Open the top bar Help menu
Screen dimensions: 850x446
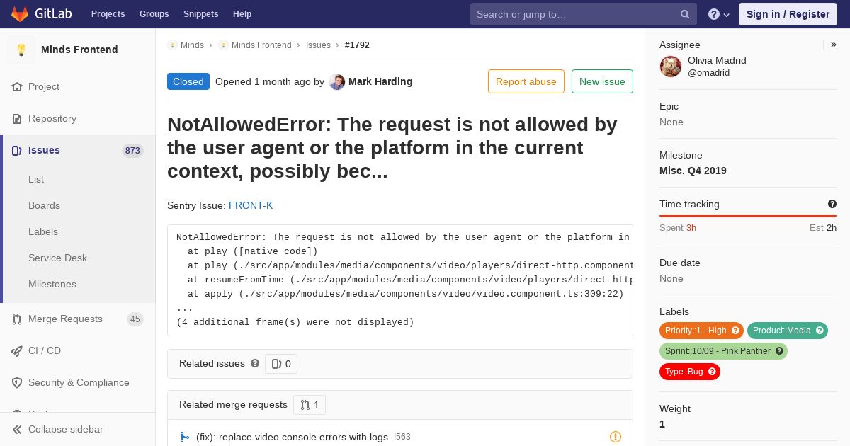[242, 14]
